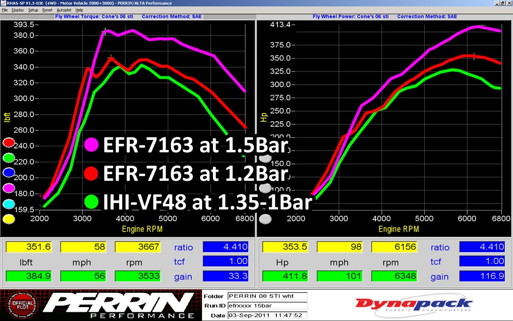The width and height of the screenshot is (513, 321).
Task: Click the "413.4" power axis maximum value
Action: pos(281,25)
